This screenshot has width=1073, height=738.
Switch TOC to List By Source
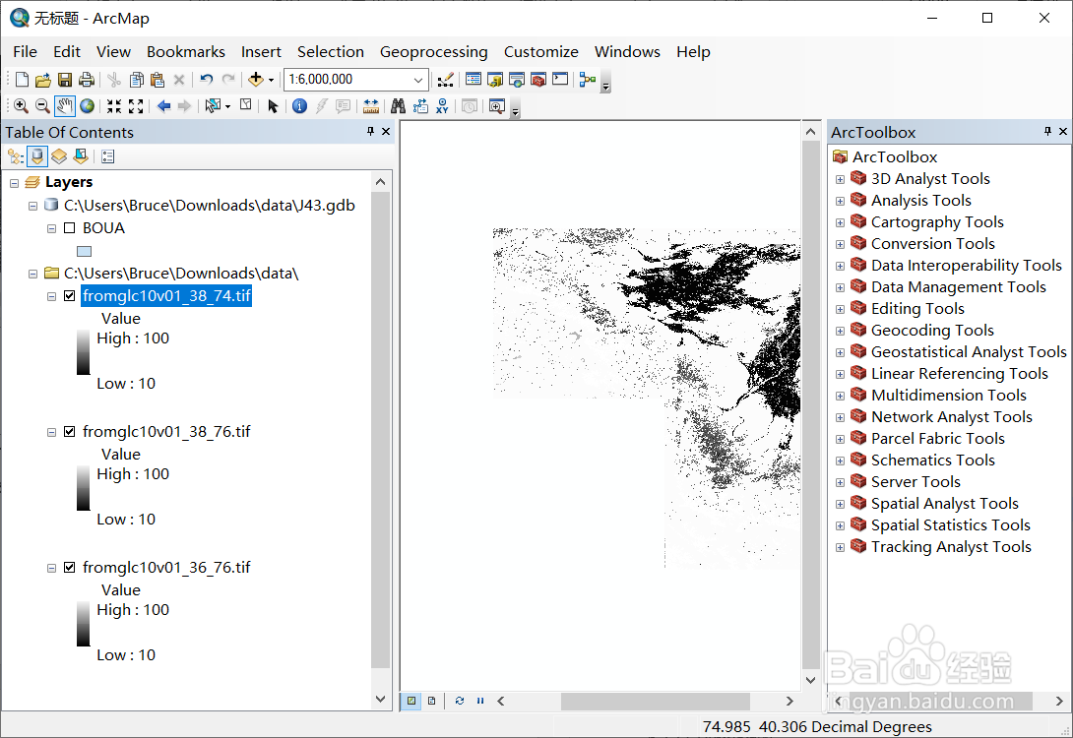pyautogui.click(x=37, y=156)
